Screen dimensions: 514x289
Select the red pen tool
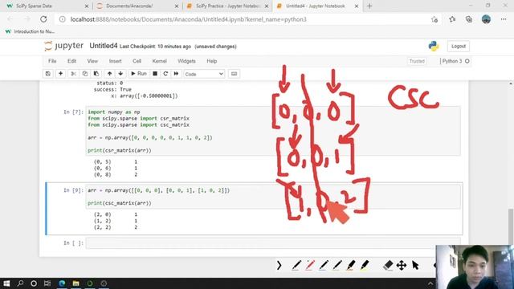(310, 265)
